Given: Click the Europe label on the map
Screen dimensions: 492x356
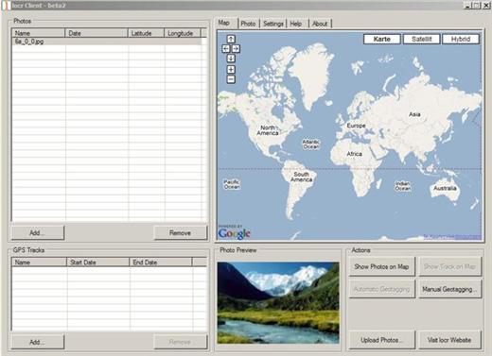Looking at the screenshot, I should [x=356, y=126].
